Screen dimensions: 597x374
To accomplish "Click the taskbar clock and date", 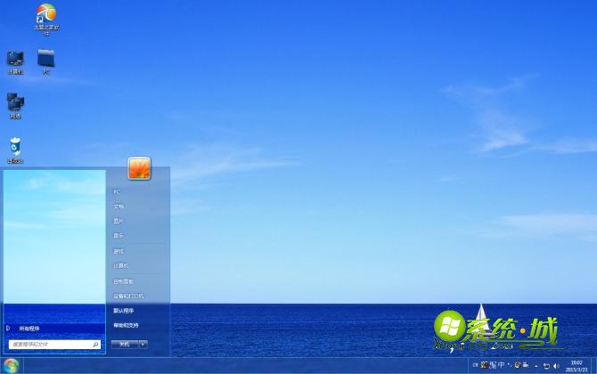I will (576, 365).
